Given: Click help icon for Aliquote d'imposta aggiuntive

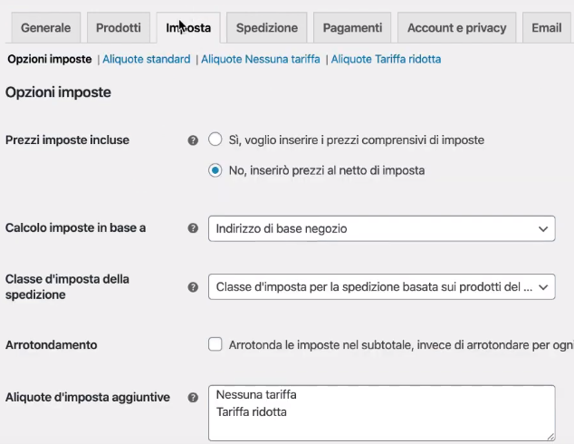Looking at the screenshot, I should point(193,398).
